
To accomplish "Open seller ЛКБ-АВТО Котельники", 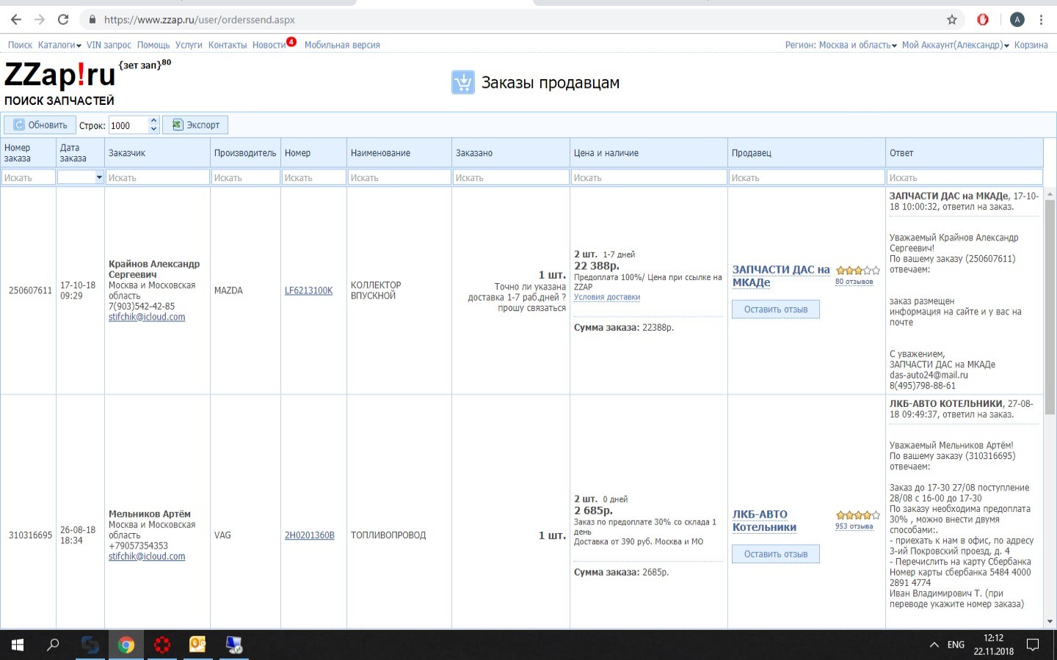I will [764, 521].
